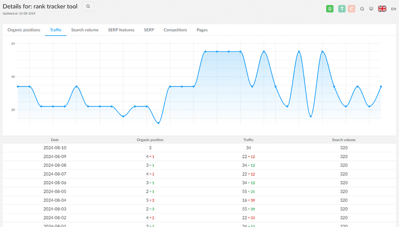Switch to the Search volume tab
The image size is (399, 227).
(85, 30)
